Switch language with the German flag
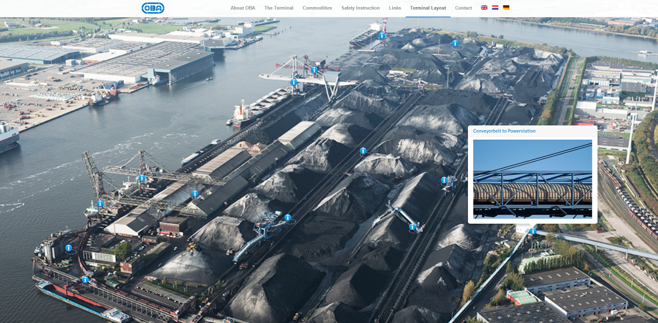Image resolution: width=658 pixels, height=323 pixels. 506,8
